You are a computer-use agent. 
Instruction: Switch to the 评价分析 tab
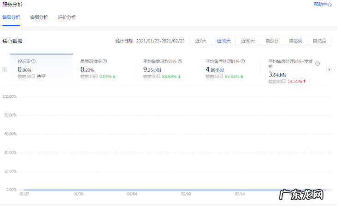pyautogui.click(x=67, y=18)
